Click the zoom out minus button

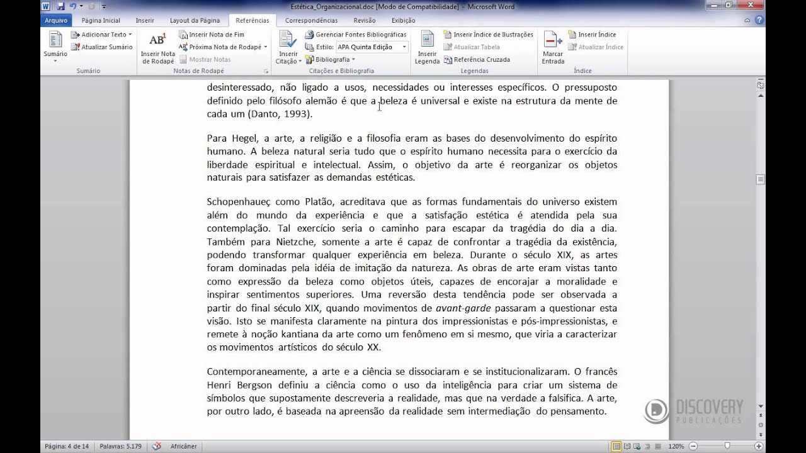(693, 446)
